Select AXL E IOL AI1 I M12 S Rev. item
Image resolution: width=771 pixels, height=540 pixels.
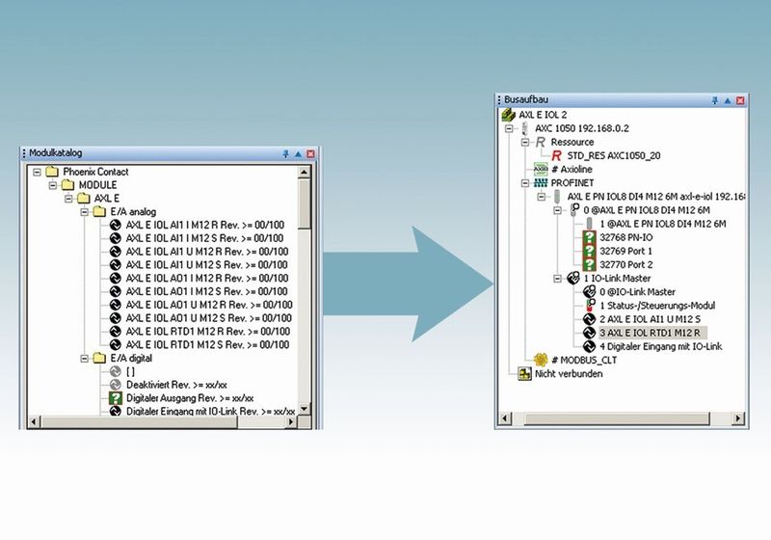[204, 238]
